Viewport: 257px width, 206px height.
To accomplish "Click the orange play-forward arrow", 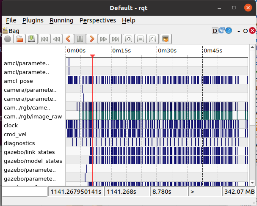I will pyautogui.click(x=91, y=39).
